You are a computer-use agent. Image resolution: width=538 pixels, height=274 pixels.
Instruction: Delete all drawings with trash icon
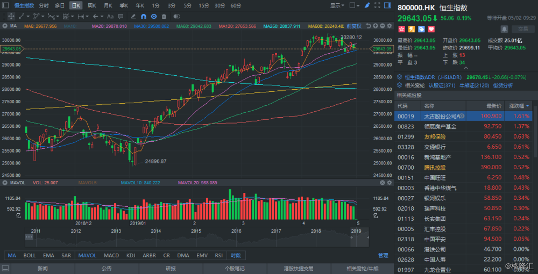[164, 16]
